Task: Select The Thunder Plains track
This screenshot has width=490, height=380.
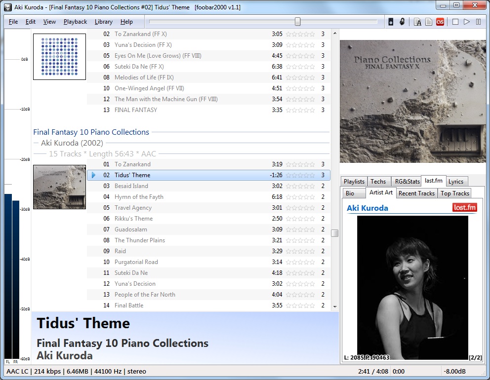Action: pyautogui.click(x=208, y=240)
